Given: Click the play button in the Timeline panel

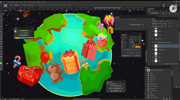Looking at the screenshot, I should coord(122,19).
